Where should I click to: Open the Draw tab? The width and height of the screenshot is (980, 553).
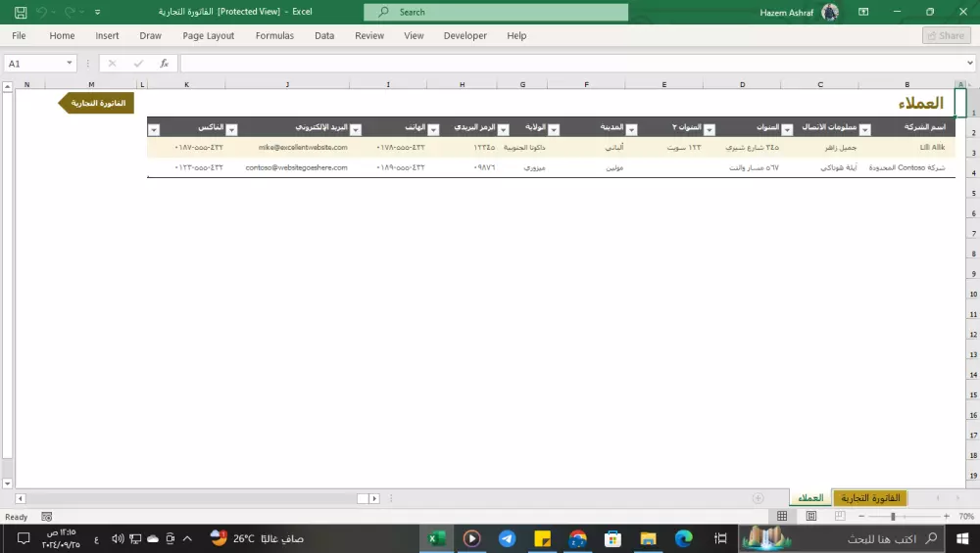(x=150, y=35)
